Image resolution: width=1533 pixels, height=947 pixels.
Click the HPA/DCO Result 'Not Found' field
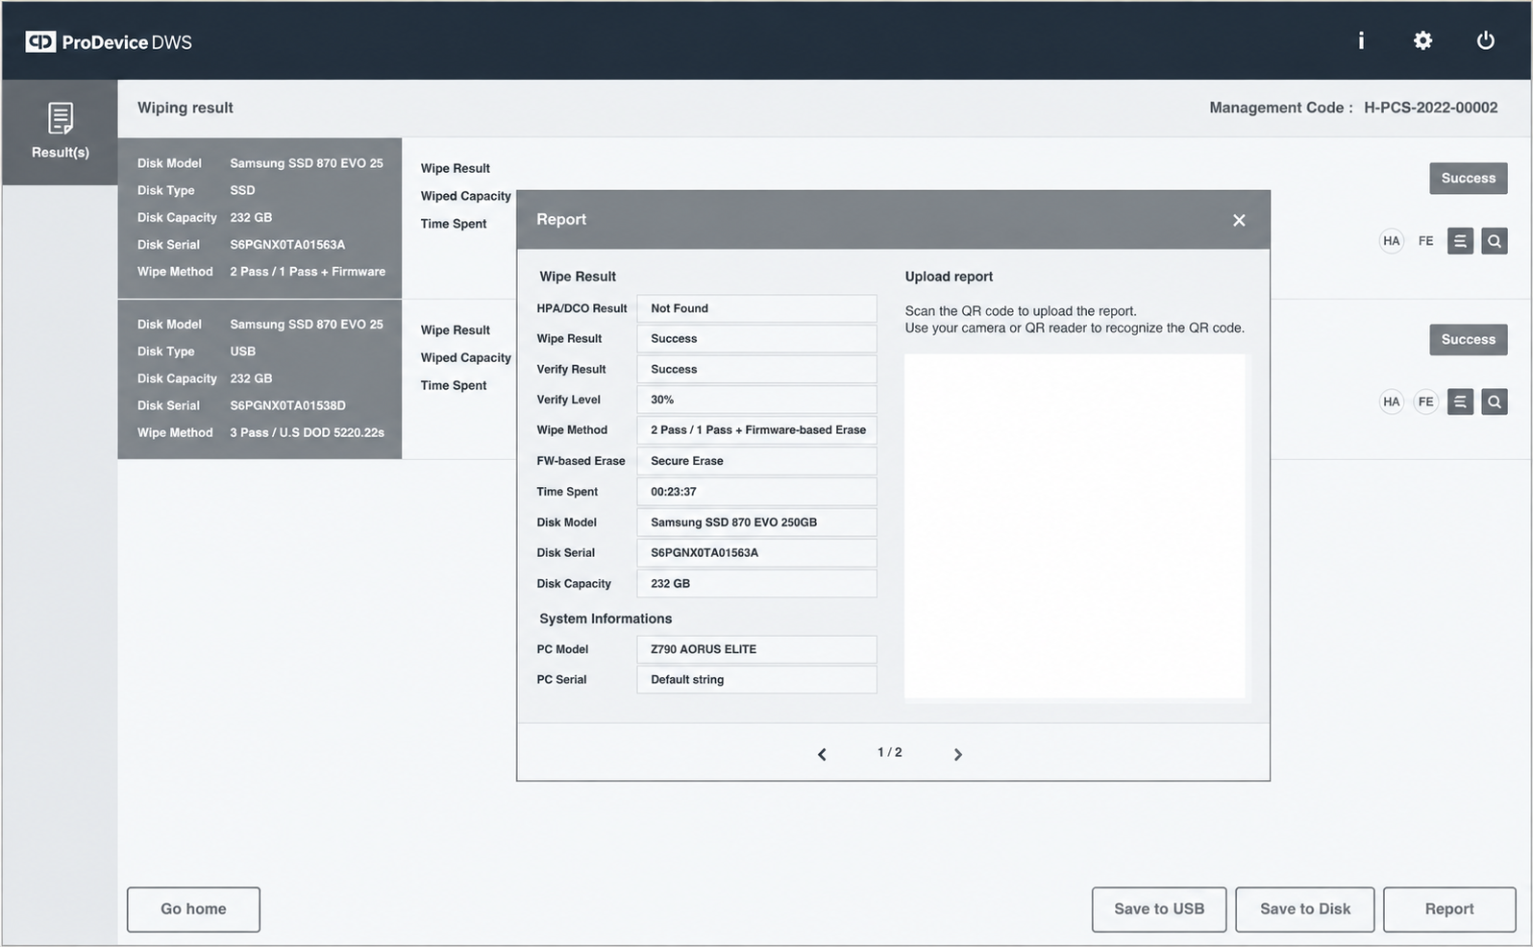[756, 308]
